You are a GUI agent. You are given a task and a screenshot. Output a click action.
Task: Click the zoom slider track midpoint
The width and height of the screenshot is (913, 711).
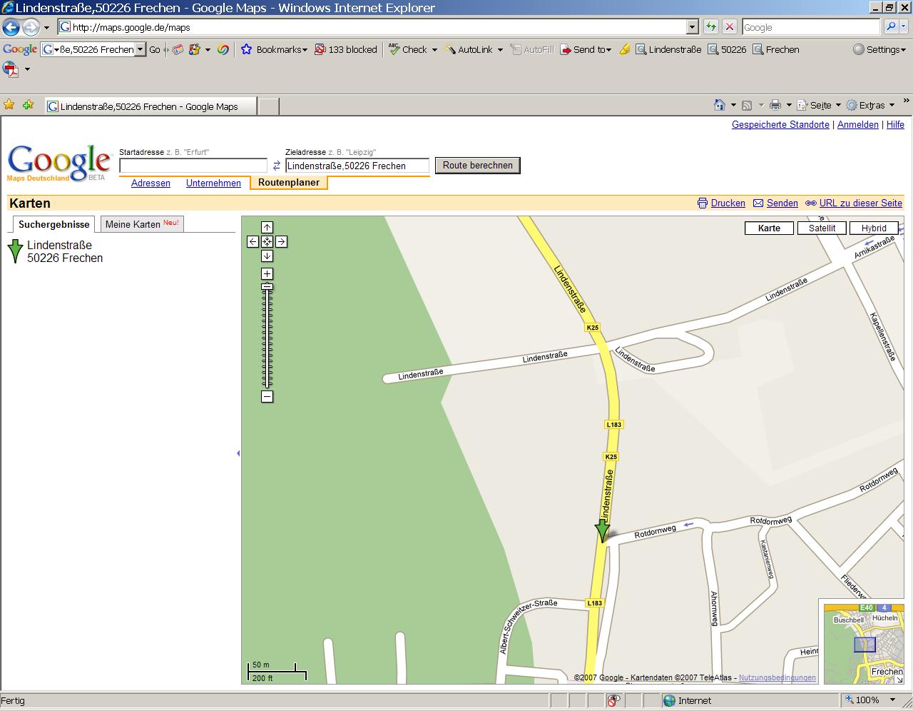pos(267,337)
